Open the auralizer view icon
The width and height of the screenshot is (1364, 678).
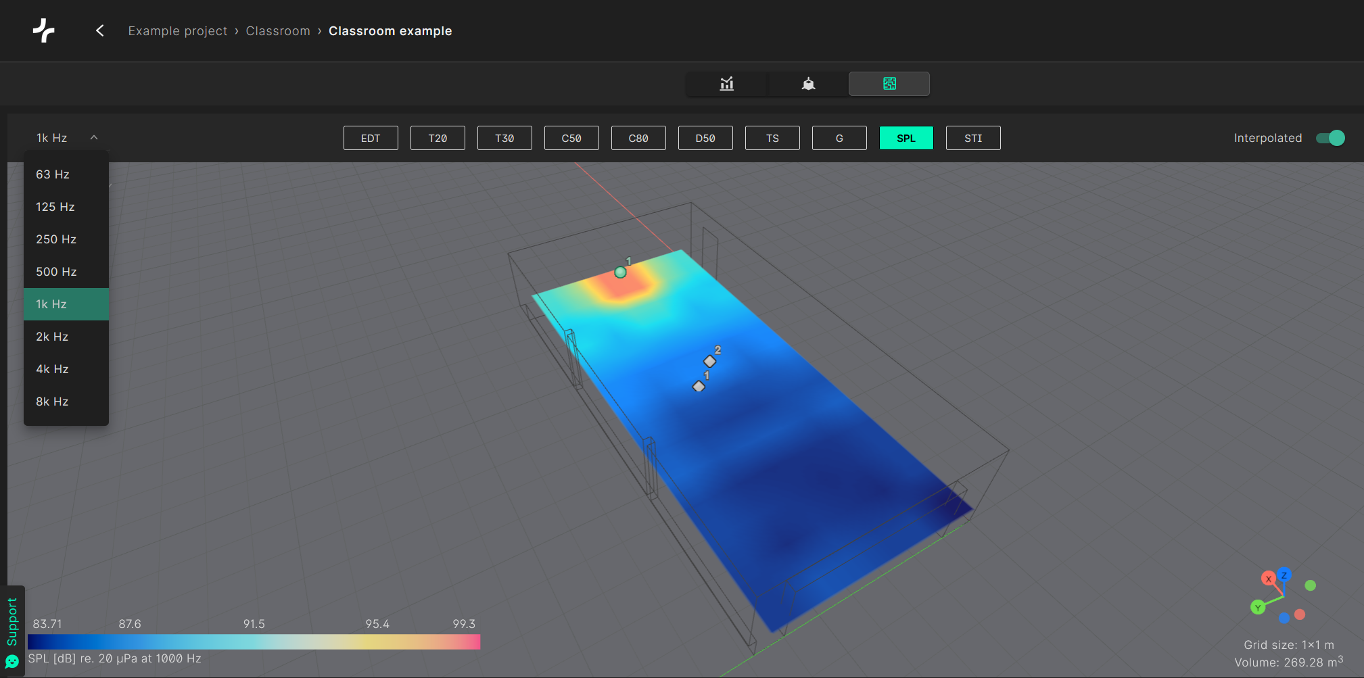coord(808,84)
